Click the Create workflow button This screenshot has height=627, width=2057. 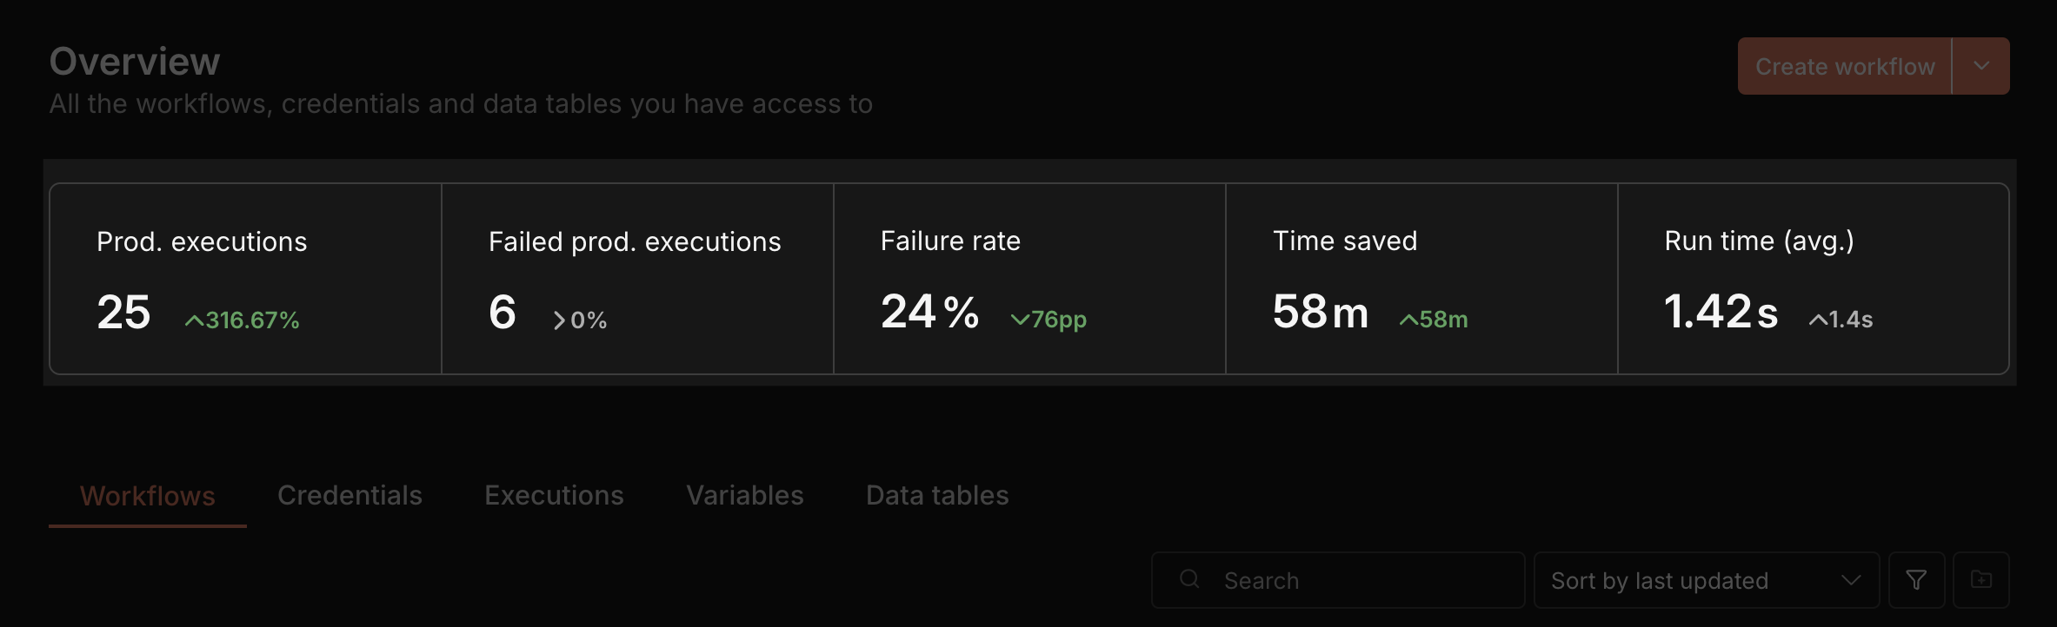point(1844,67)
